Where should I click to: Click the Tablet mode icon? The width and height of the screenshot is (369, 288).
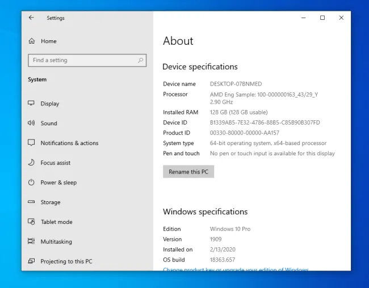click(x=32, y=222)
